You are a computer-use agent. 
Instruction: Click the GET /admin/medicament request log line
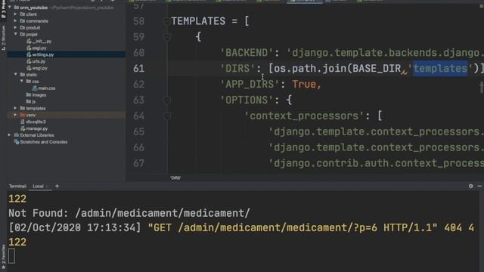[x=241, y=228]
